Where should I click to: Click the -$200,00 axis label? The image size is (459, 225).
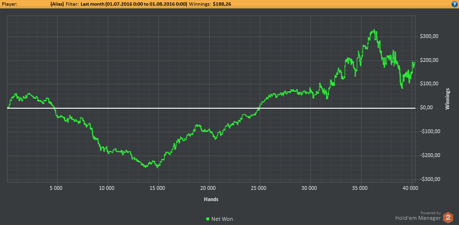point(430,155)
